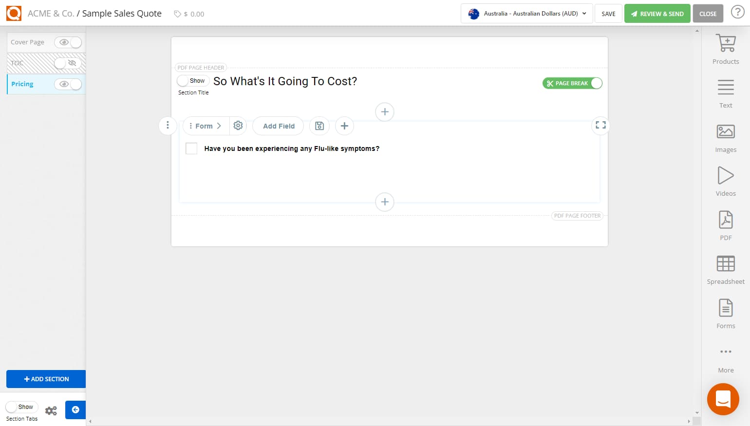Screen dimensions: 750x426
Task: Open the Forms panel
Action: [x=726, y=312]
